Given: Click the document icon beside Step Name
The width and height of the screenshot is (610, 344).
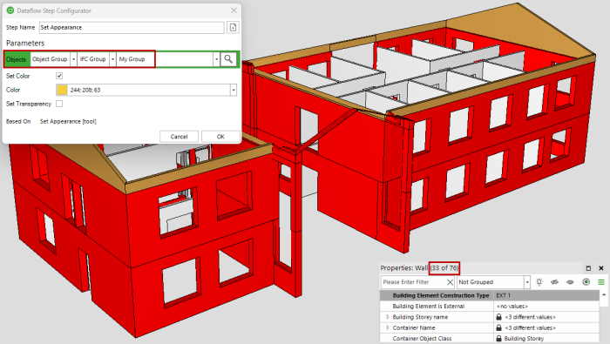Looking at the screenshot, I should 233,27.
